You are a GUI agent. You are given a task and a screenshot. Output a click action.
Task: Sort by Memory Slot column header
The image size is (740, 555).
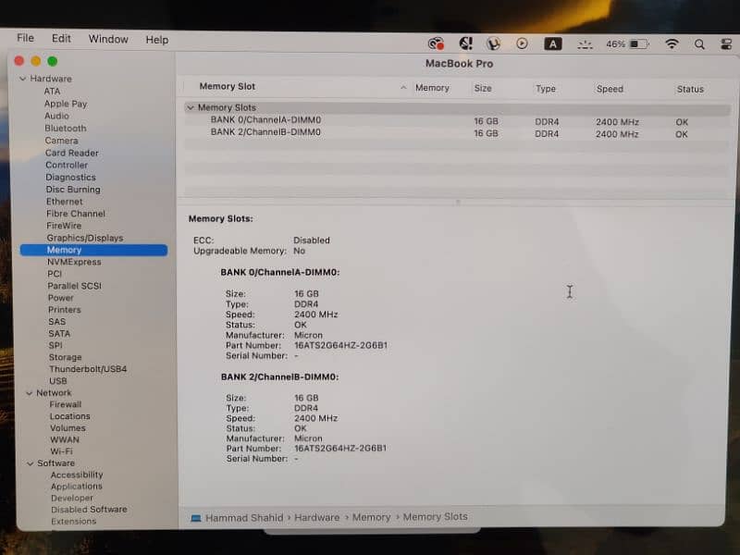pyautogui.click(x=228, y=87)
